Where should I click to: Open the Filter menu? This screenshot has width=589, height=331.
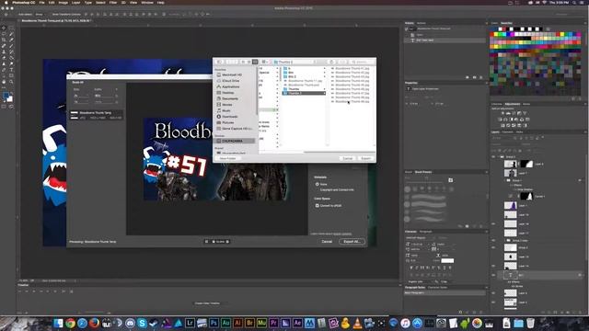[x=113, y=3]
